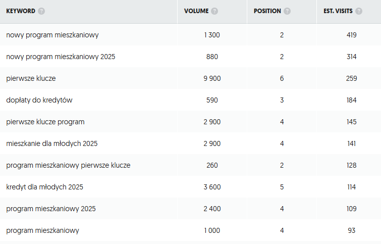Sort table by VOLUME column header
This screenshot has width=381, height=244.
click(196, 11)
